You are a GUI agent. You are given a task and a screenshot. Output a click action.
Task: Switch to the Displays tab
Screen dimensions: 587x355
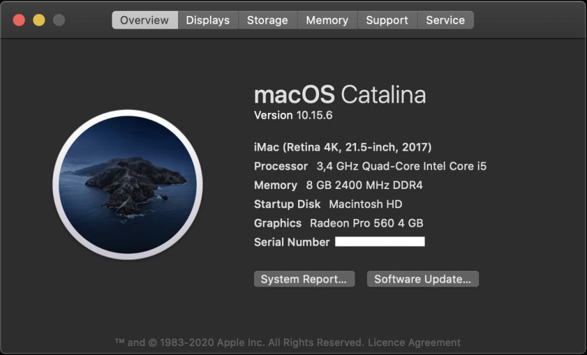point(208,20)
